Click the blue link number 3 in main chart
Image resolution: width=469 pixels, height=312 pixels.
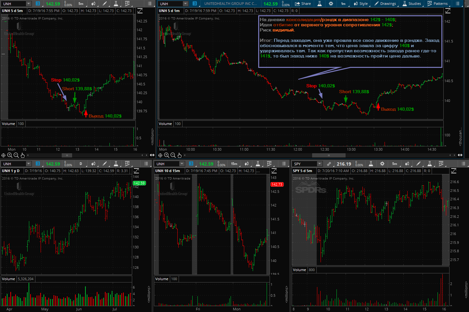point(195,4)
